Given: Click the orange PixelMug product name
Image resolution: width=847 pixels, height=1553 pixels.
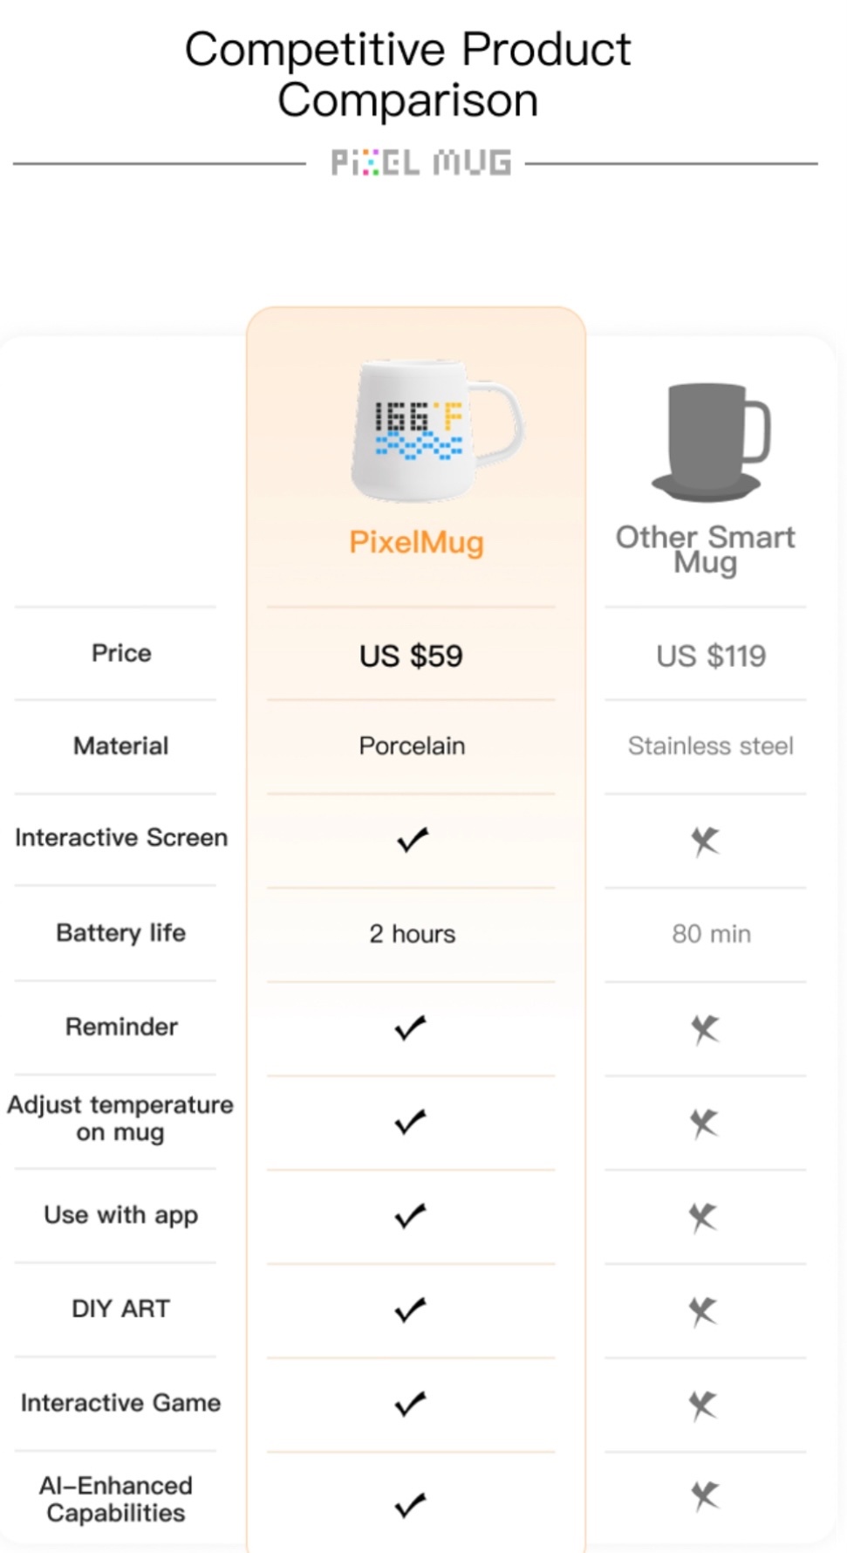Looking at the screenshot, I should (416, 542).
